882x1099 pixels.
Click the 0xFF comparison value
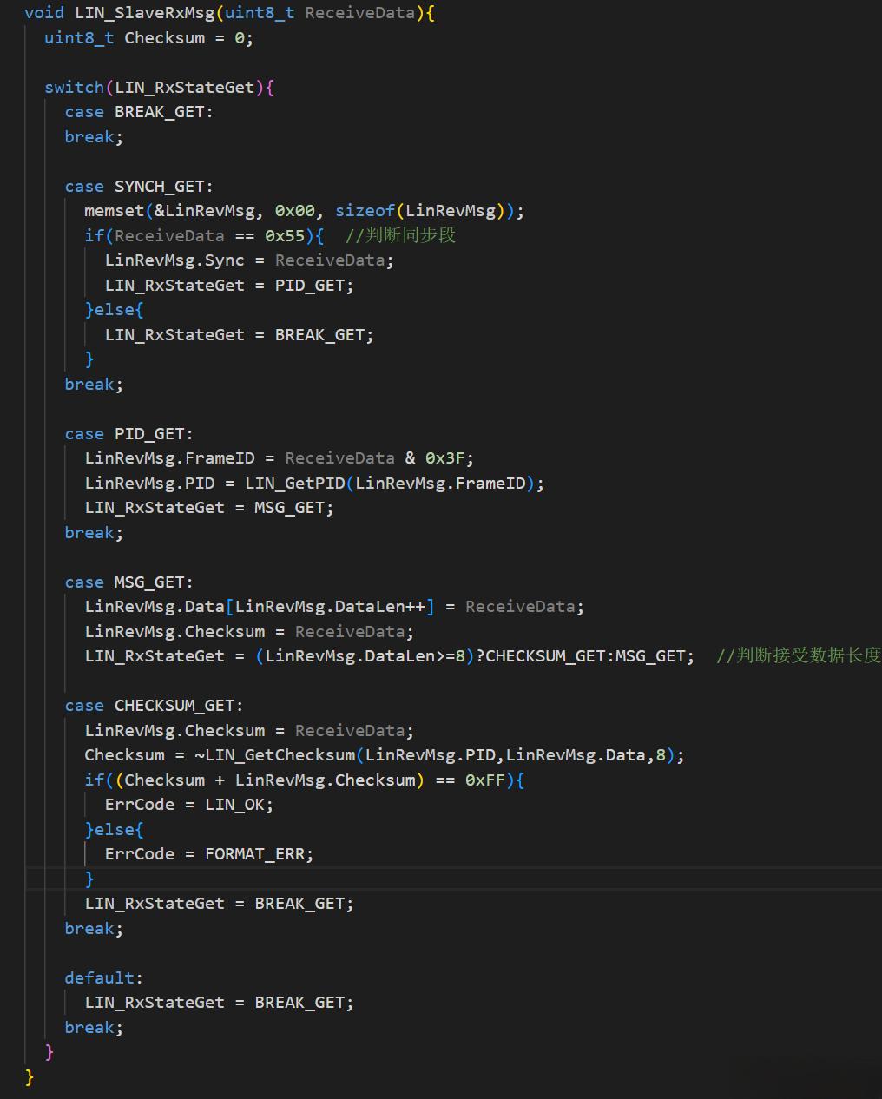click(484, 780)
